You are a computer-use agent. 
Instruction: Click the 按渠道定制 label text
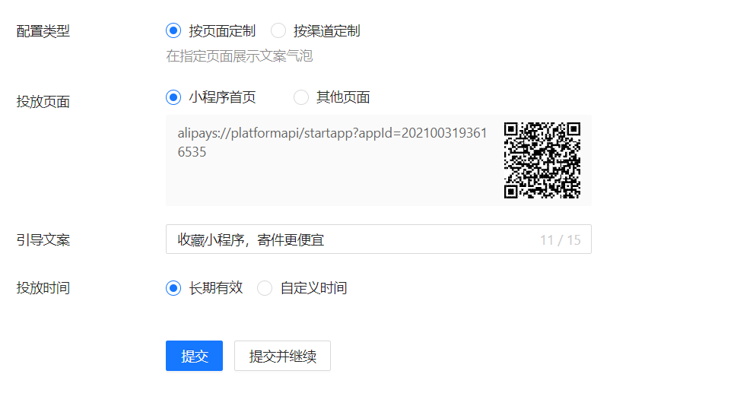click(327, 31)
